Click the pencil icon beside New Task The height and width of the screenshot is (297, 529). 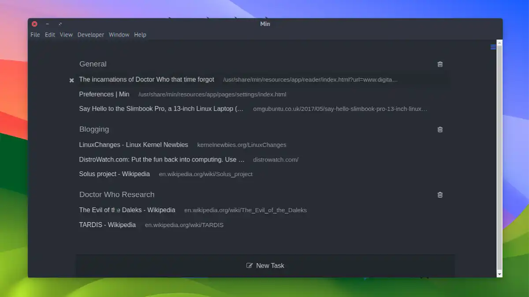(250, 265)
